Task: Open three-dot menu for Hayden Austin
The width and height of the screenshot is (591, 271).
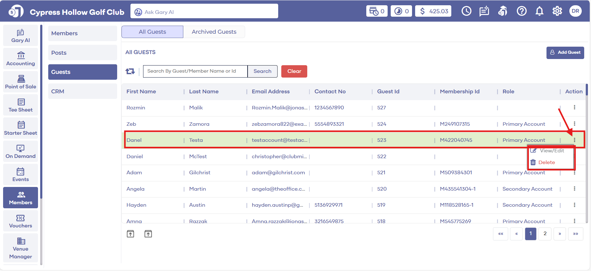Action: (574, 205)
